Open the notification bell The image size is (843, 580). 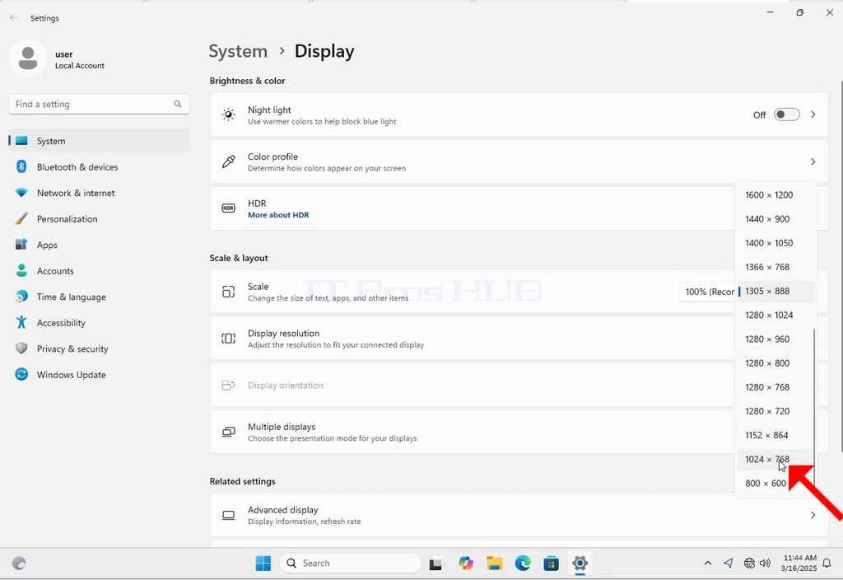827,564
